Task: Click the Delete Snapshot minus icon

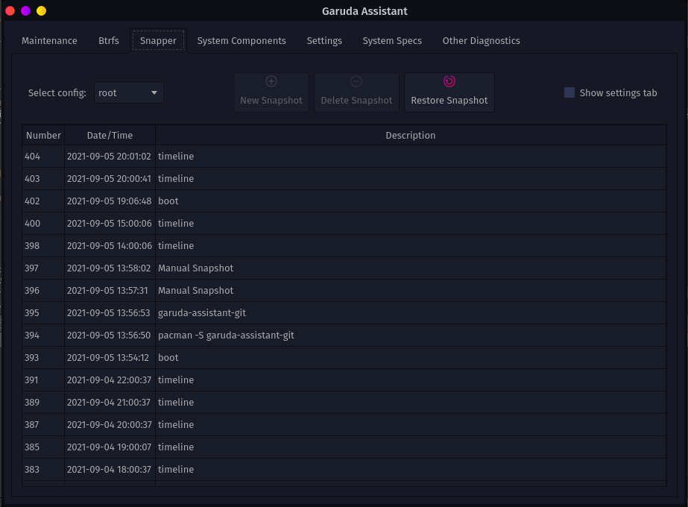Action: tap(356, 81)
